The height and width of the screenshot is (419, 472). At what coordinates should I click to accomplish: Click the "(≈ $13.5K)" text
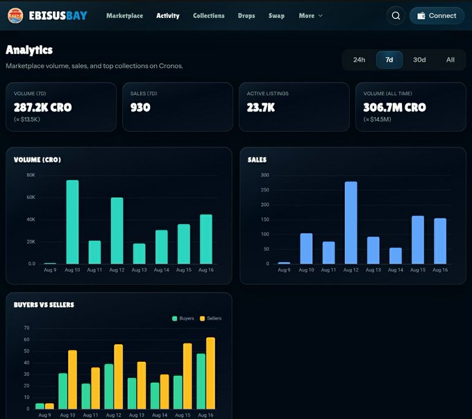pyautogui.click(x=27, y=119)
